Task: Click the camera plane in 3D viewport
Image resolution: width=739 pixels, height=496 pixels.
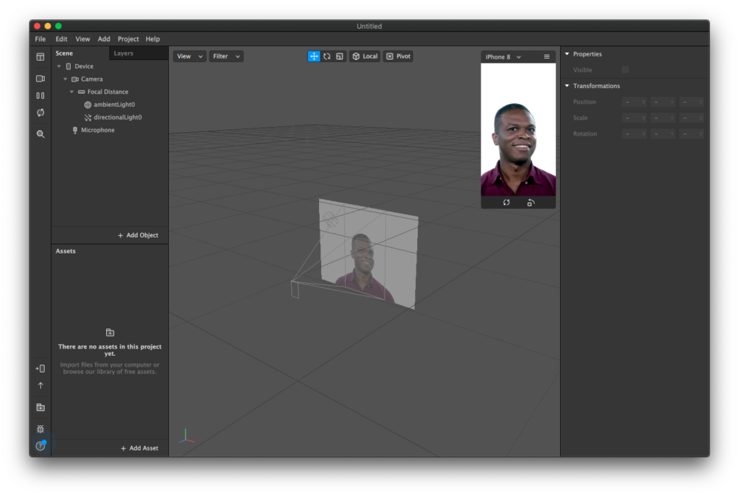Action: coord(369,255)
